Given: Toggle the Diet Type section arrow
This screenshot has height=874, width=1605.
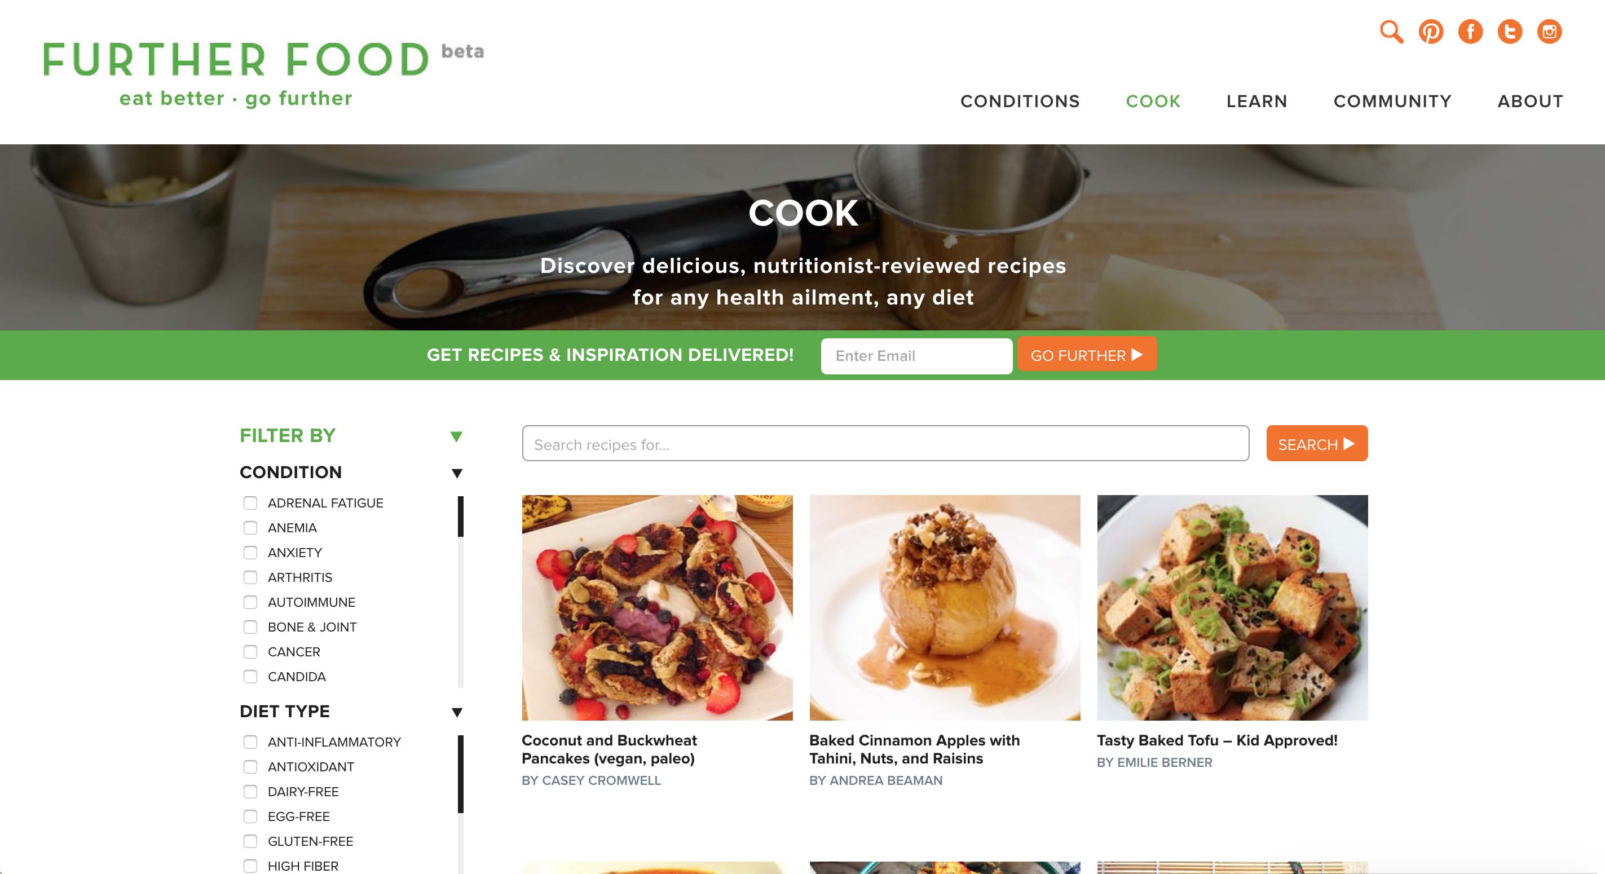Looking at the screenshot, I should pos(457,712).
